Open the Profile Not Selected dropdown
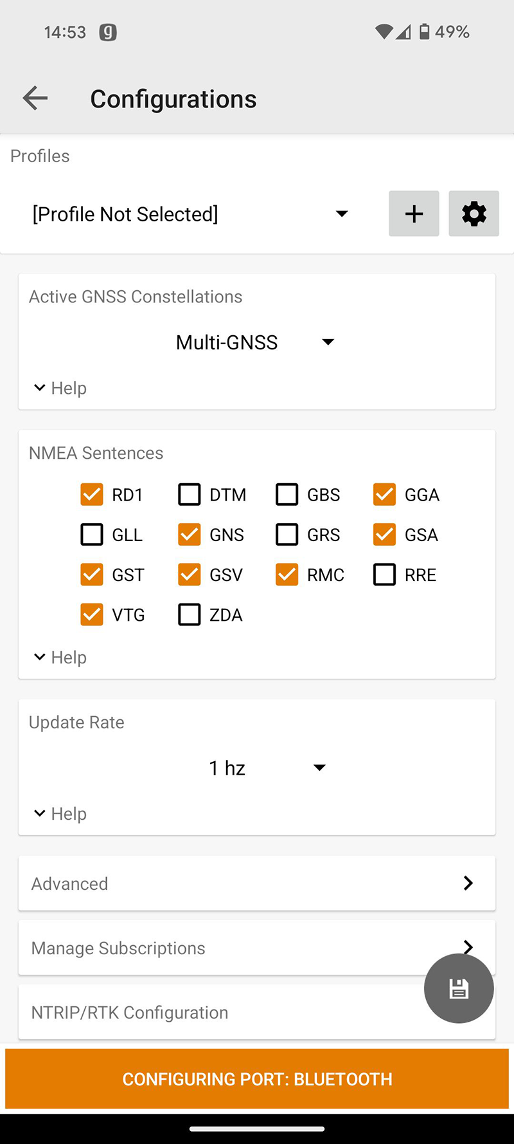Viewport: 514px width, 1144px height. tap(190, 214)
